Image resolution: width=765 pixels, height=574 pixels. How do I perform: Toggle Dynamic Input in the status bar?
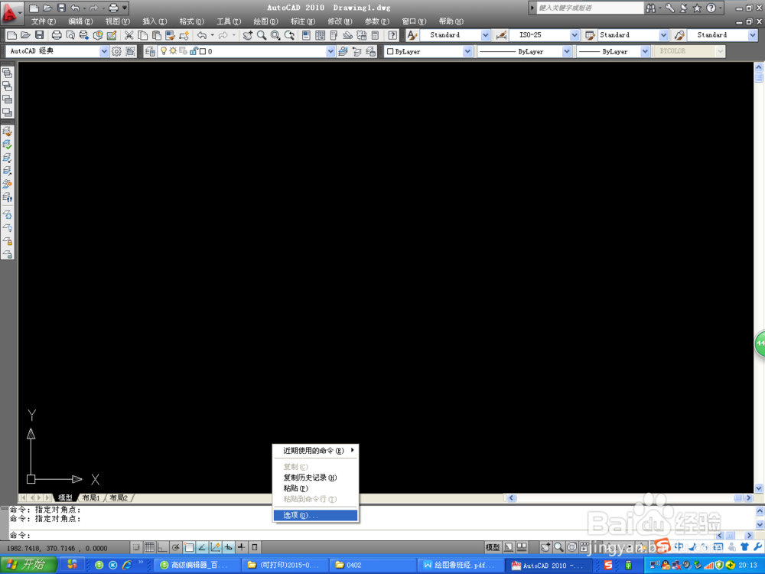point(228,548)
